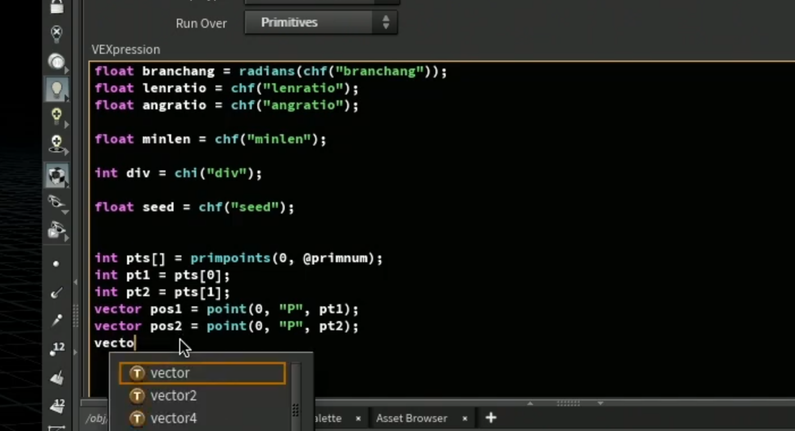
Task: Open the glasses display options icon
Action: [x=56, y=203]
